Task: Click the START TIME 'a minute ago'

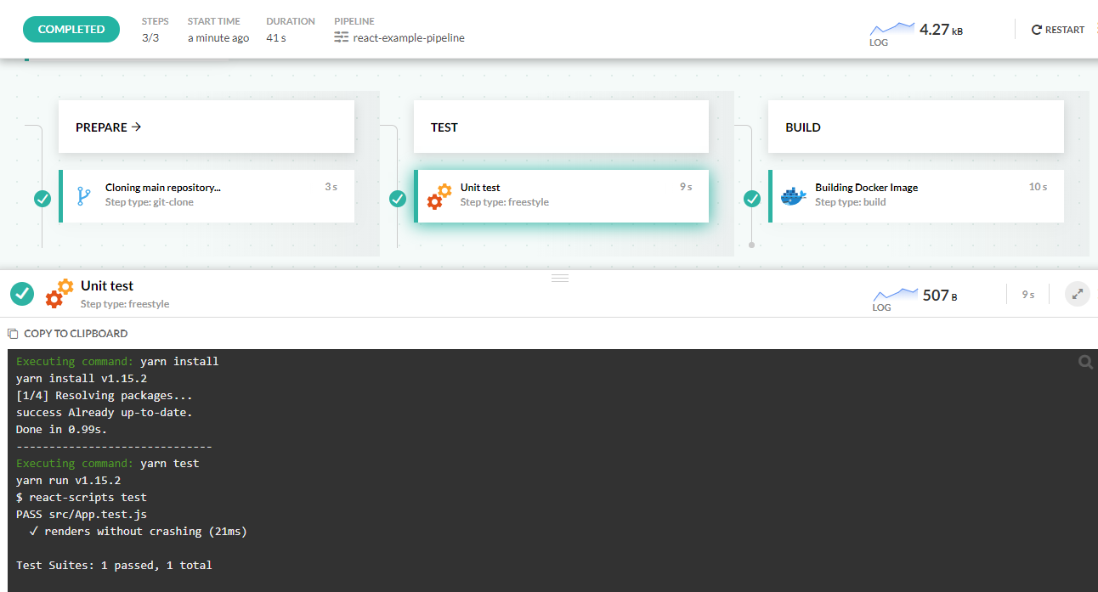Action: click(218, 38)
